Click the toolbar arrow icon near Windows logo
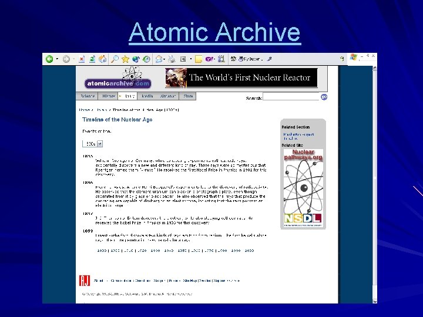The image size is (423, 317). click(x=342, y=59)
